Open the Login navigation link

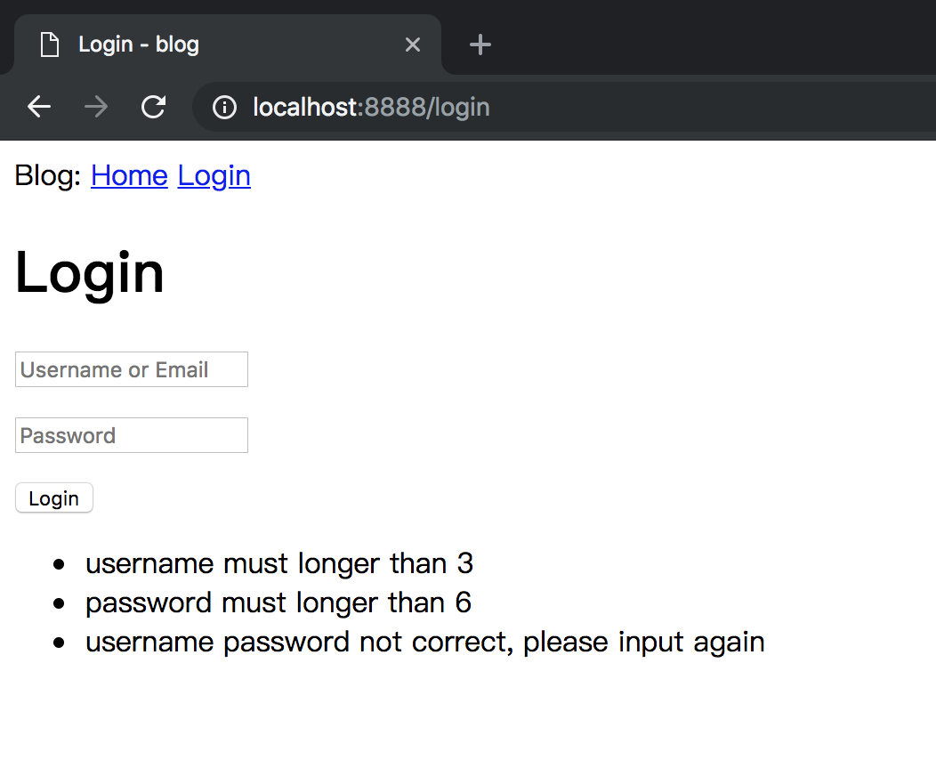pos(214,176)
